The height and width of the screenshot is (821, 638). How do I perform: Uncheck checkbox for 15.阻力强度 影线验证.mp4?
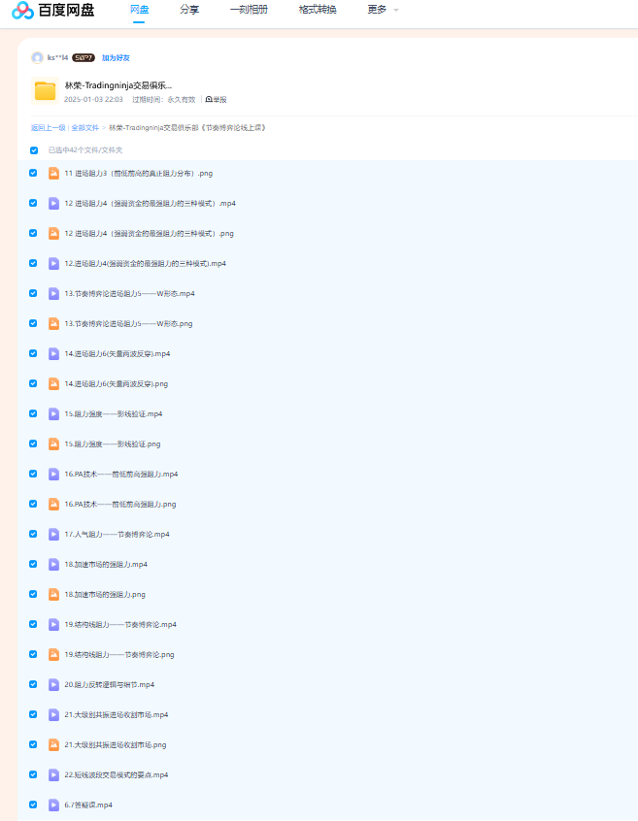33,413
